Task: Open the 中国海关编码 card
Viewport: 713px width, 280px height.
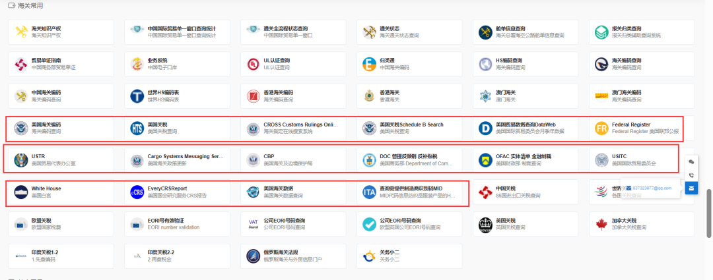Action: pyautogui.click(x=61, y=96)
